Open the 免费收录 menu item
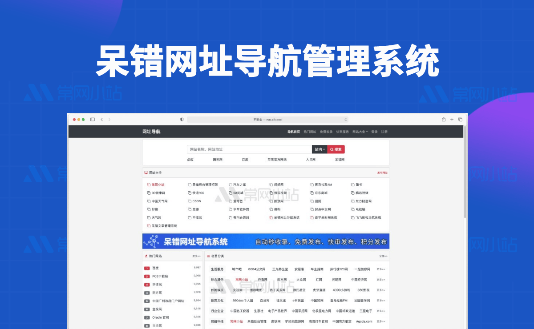 pyautogui.click(x=326, y=132)
